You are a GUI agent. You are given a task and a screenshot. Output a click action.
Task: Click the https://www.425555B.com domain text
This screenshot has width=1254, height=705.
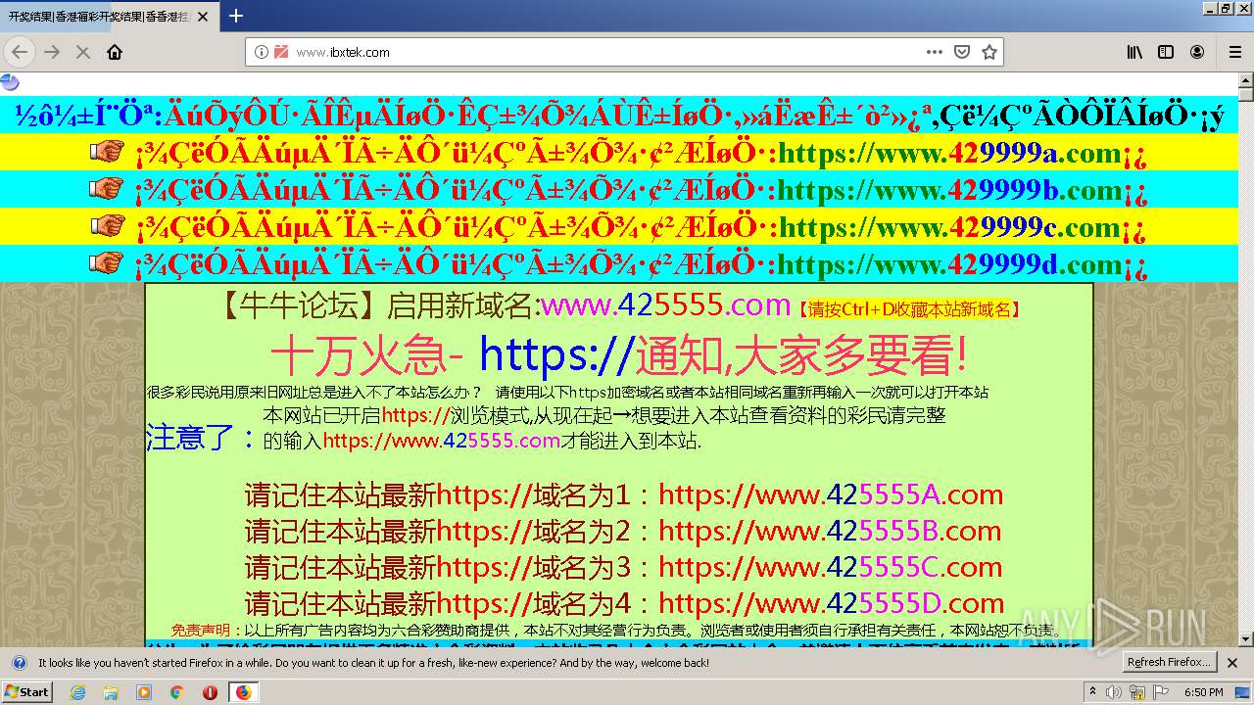(x=830, y=531)
